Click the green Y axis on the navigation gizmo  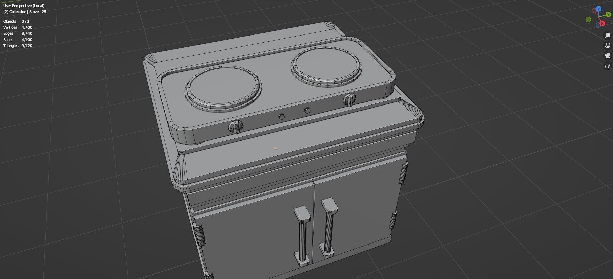(x=608, y=15)
